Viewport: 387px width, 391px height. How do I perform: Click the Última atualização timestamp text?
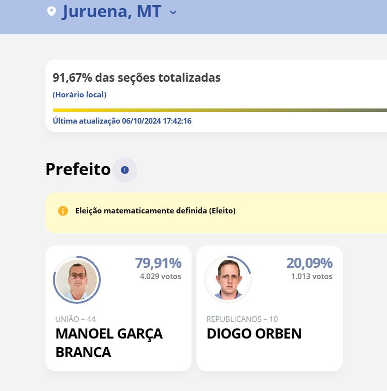(x=122, y=121)
